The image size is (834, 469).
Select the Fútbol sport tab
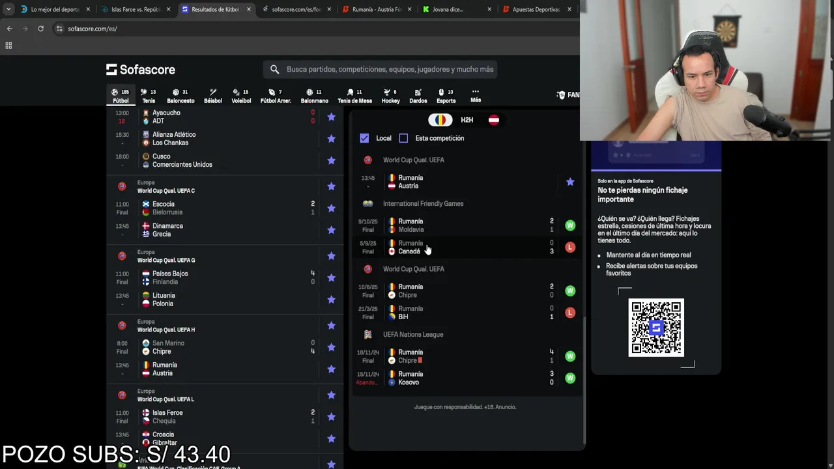coord(121,96)
